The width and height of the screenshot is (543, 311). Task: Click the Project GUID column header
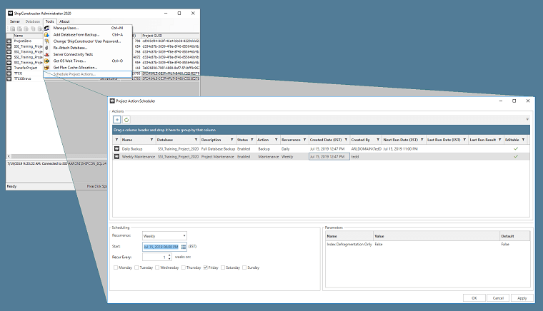click(x=152, y=36)
